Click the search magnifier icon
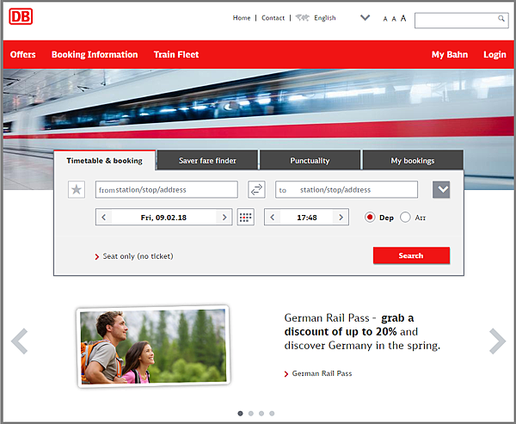This screenshot has width=516, height=424. coord(501,18)
